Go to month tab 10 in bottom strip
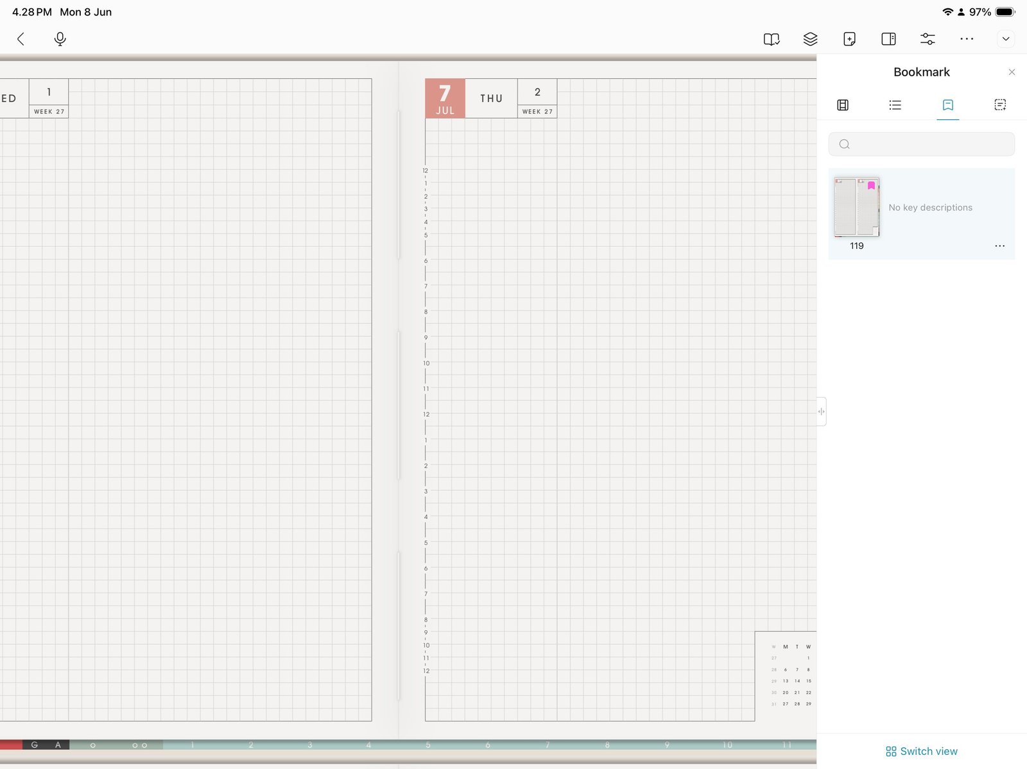The width and height of the screenshot is (1027, 769). point(727,745)
